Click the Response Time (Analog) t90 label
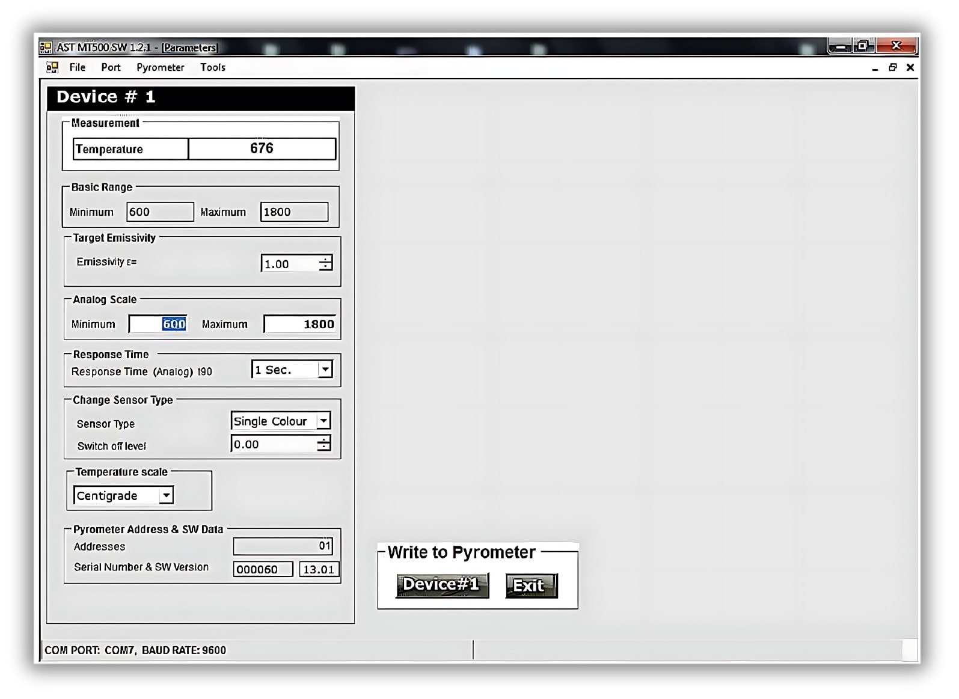 click(x=142, y=371)
